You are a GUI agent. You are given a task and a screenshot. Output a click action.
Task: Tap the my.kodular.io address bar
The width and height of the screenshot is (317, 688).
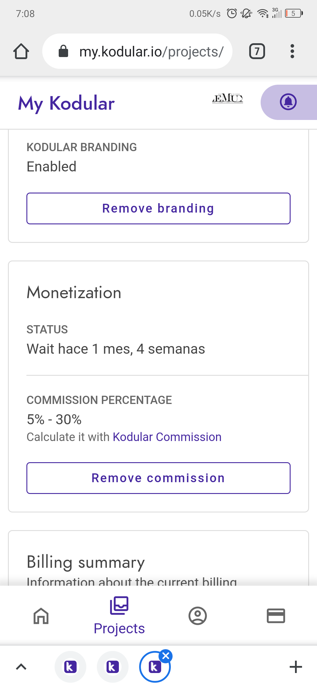137,51
